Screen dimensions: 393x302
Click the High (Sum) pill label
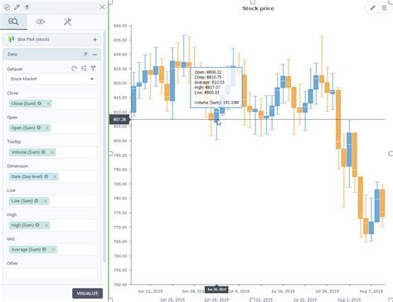22,225
